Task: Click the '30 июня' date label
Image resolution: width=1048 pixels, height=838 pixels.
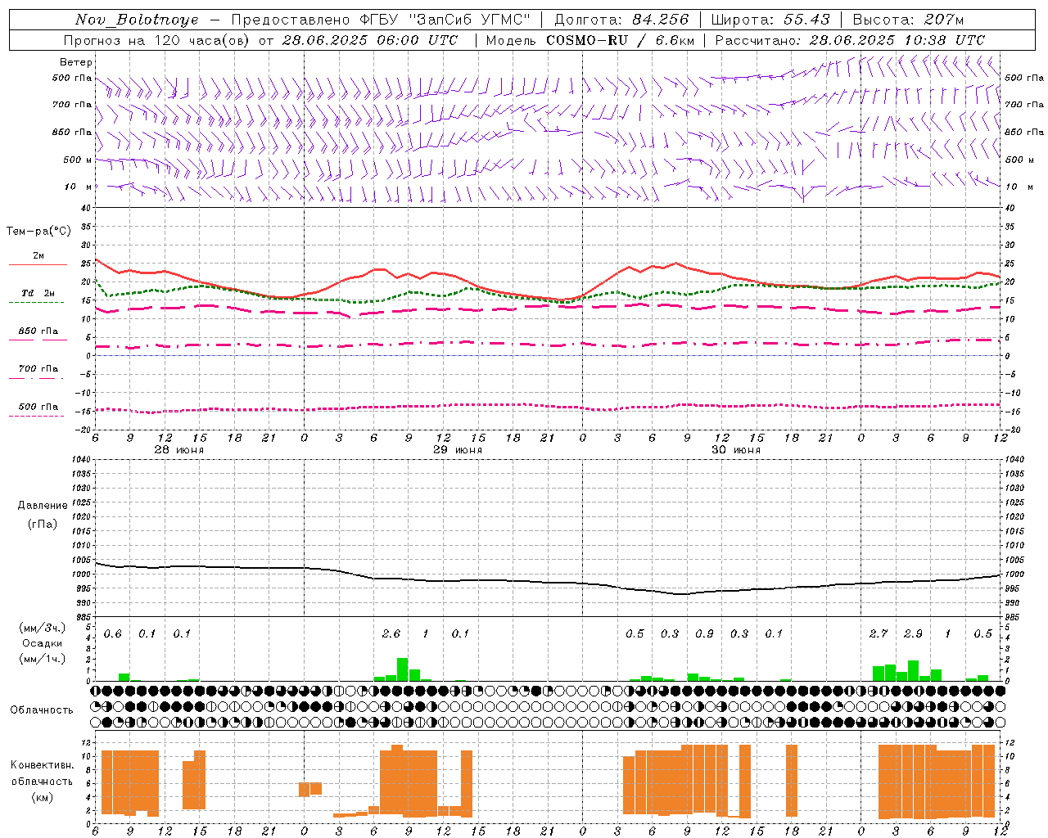Action: (x=736, y=450)
